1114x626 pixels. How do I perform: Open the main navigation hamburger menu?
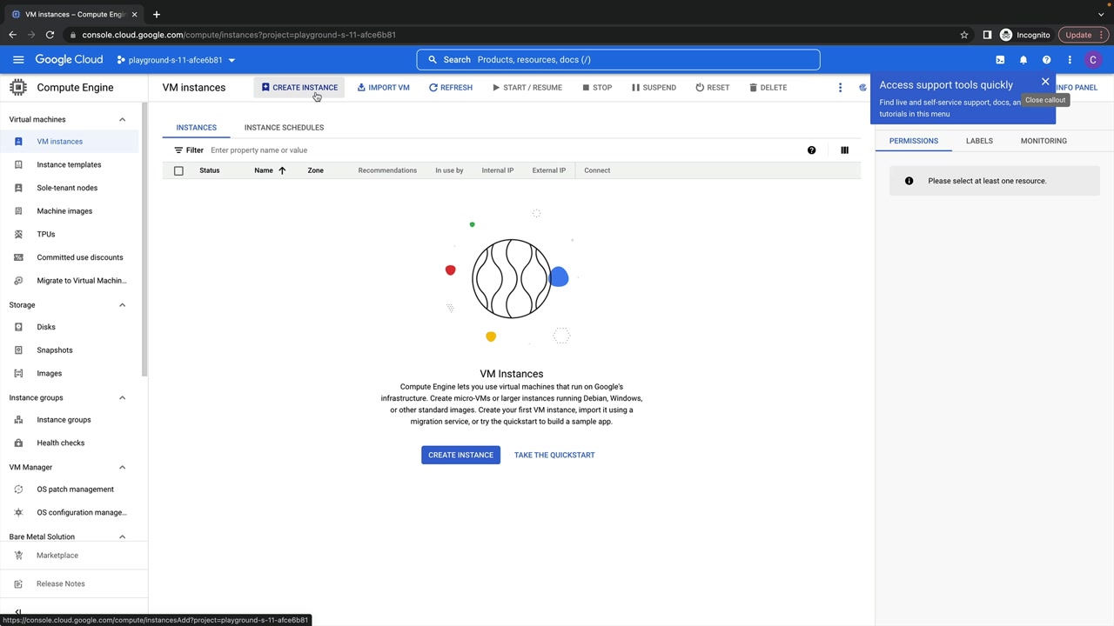[x=18, y=60]
